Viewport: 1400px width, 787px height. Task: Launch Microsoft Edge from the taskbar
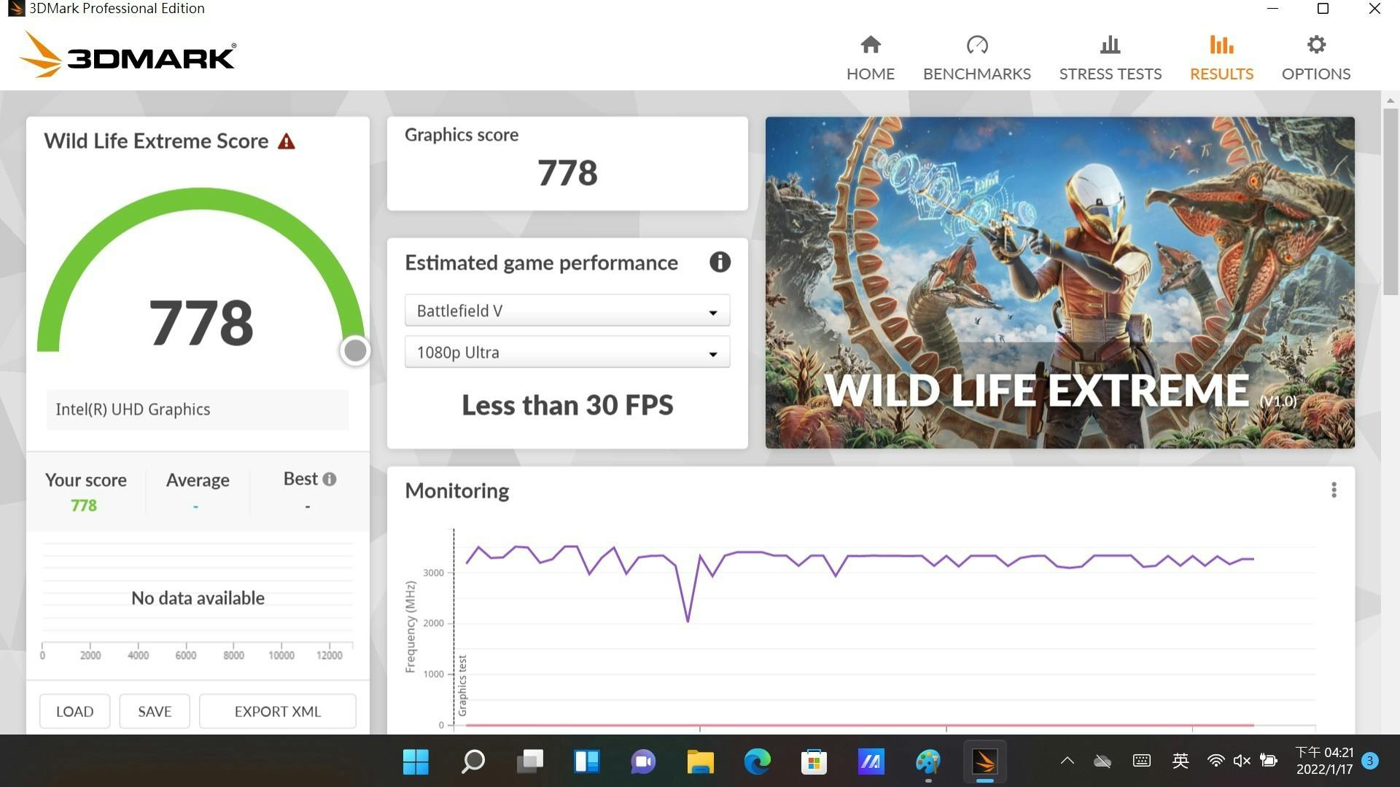click(x=757, y=761)
